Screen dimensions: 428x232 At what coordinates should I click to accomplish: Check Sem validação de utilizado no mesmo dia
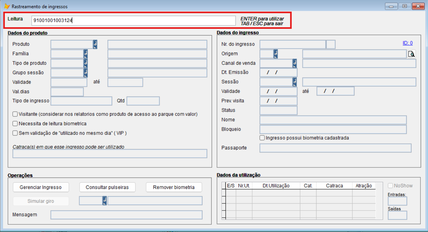coord(15,133)
